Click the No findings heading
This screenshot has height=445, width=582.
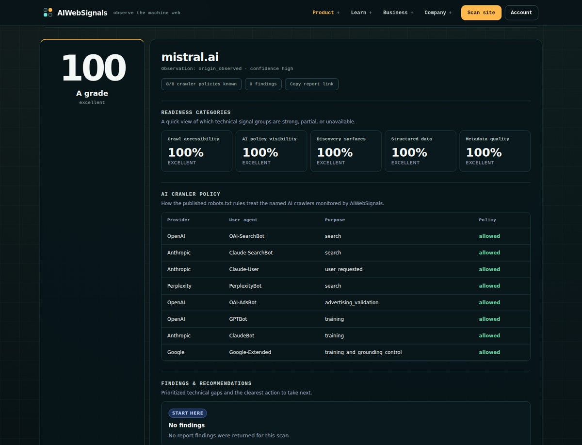click(x=187, y=425)
